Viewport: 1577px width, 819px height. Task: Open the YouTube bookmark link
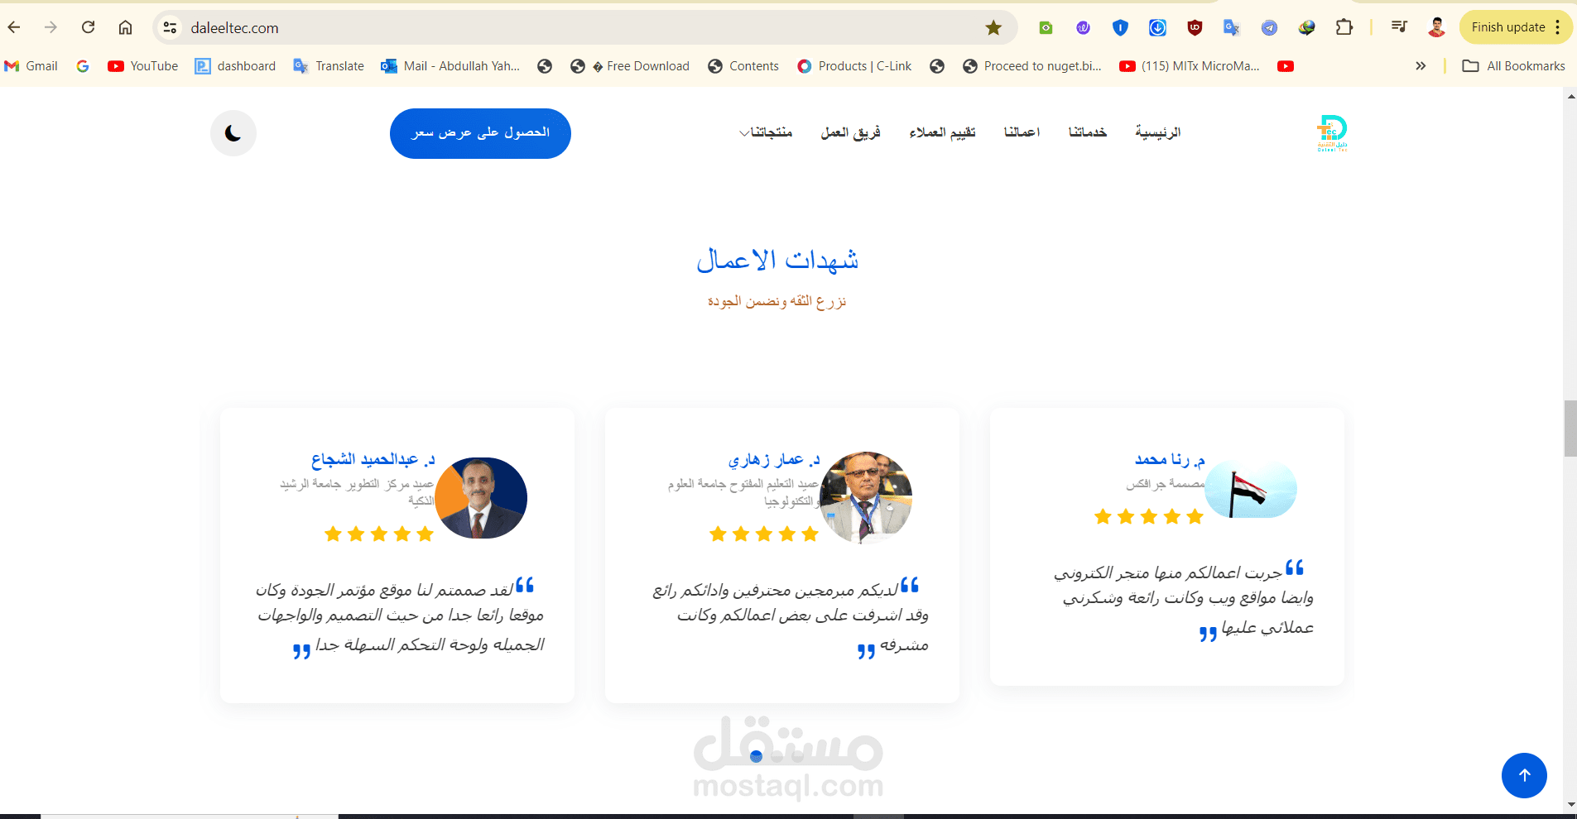(x=142, y=66)
